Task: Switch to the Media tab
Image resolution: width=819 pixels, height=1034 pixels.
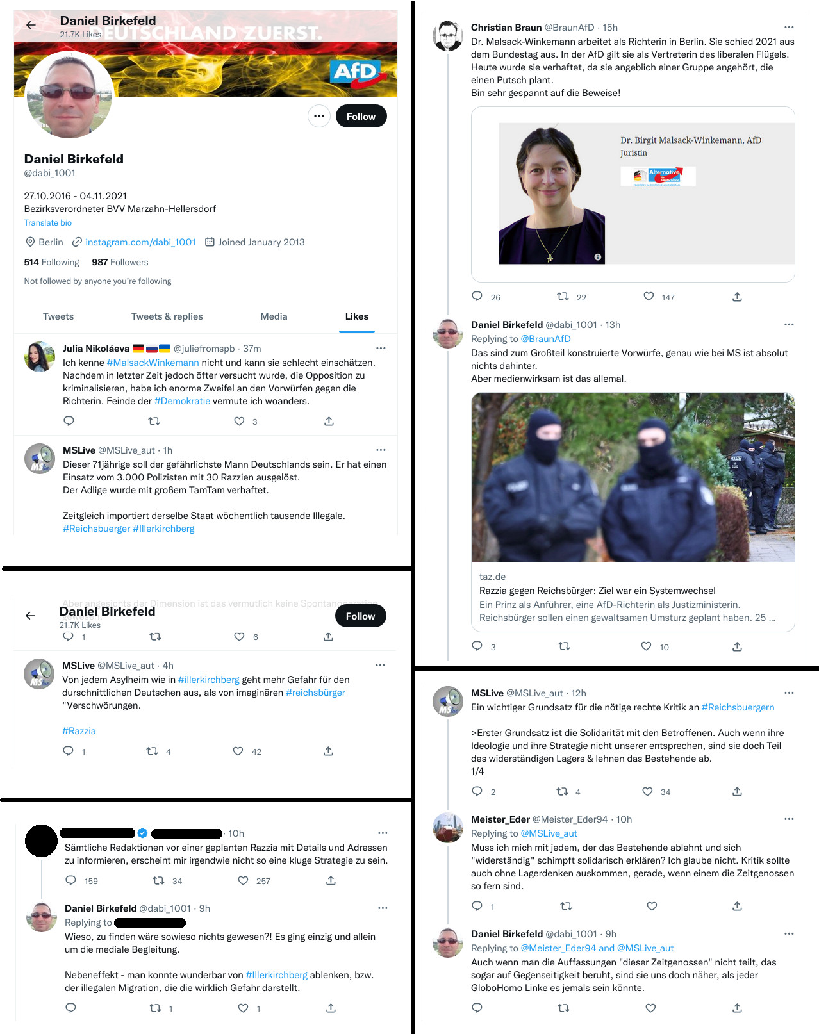Action: (274, 316)
